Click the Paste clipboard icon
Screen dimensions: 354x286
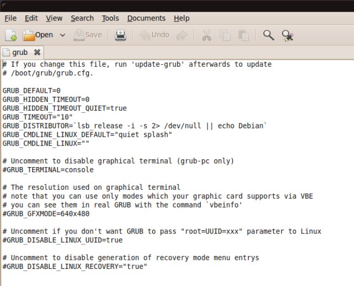243,35
